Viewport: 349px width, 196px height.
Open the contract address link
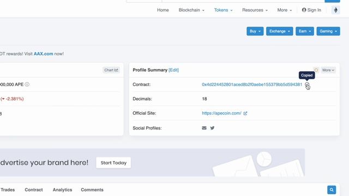(252, 84)
